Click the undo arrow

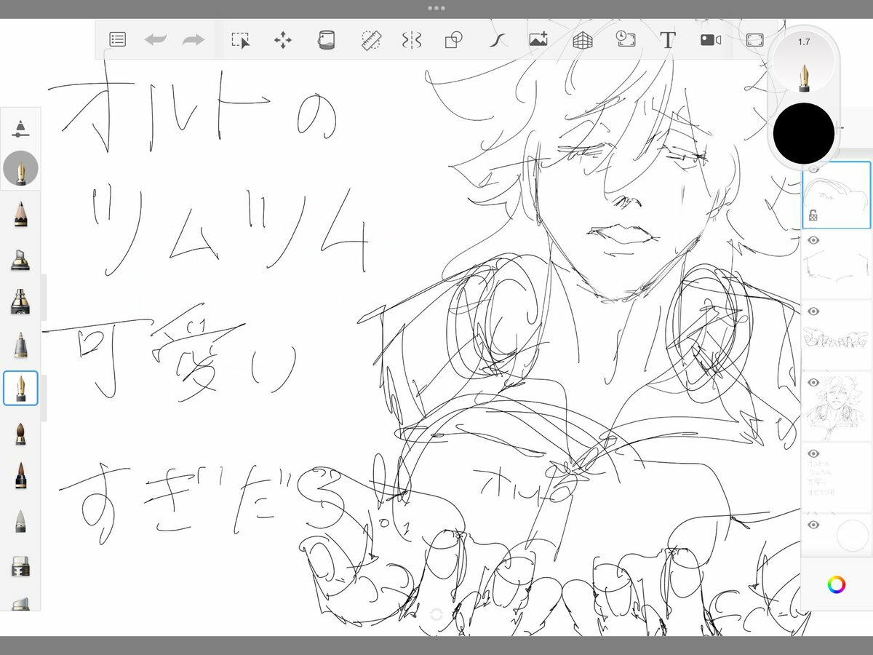tap(155, 40)
